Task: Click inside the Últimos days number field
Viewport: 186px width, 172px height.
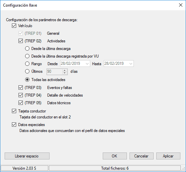Action: tap(55, 72)
